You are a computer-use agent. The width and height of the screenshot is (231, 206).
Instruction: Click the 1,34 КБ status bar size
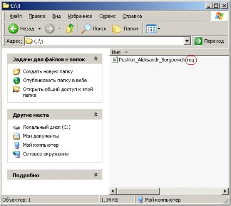(x=110, y=200)
